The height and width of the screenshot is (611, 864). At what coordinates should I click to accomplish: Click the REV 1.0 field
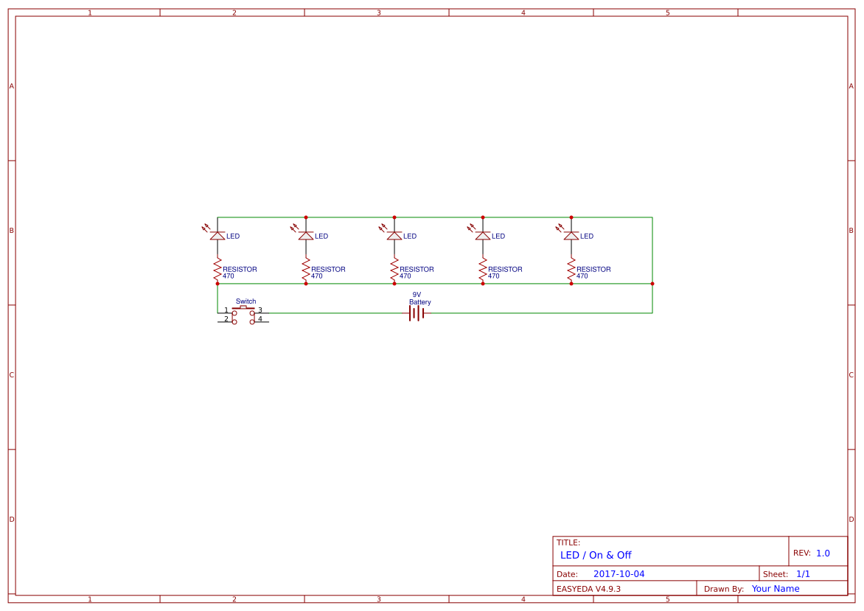tap(813, 551)
